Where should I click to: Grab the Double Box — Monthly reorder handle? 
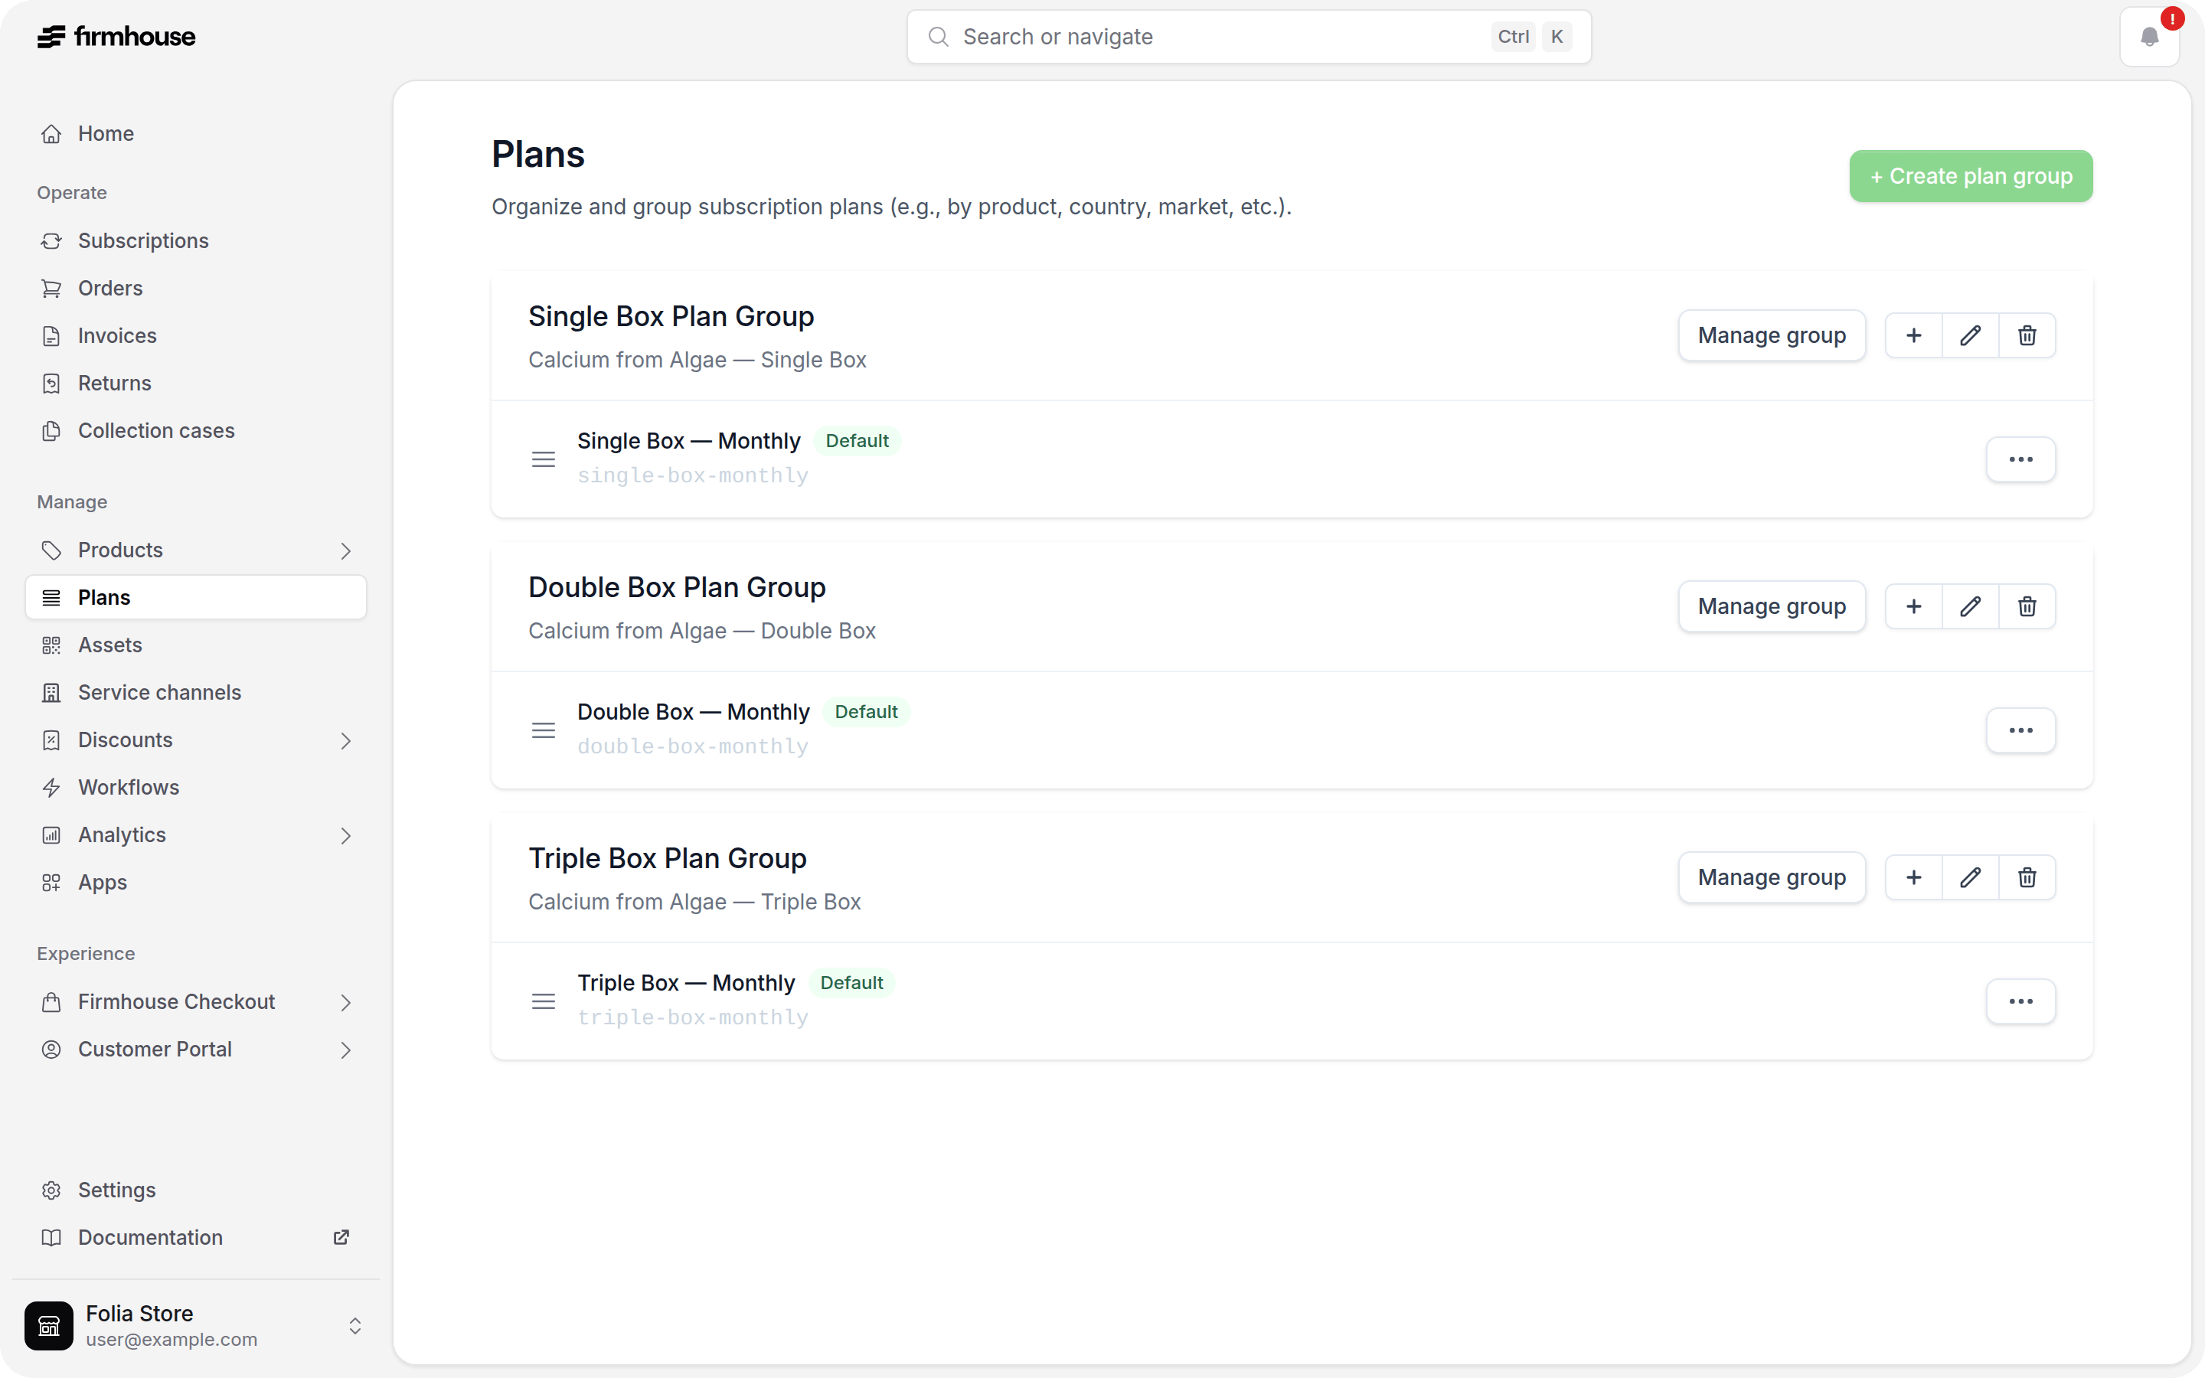point(543,730)
